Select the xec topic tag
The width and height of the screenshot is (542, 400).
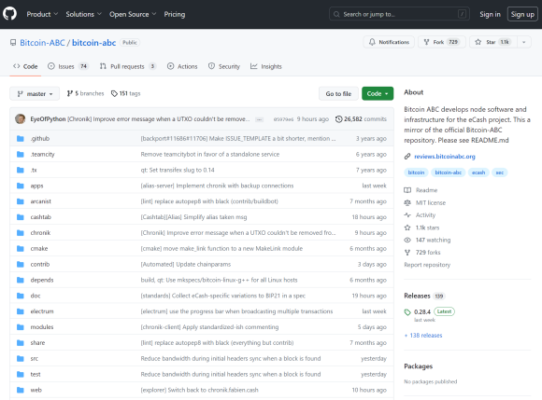(500, 172)
